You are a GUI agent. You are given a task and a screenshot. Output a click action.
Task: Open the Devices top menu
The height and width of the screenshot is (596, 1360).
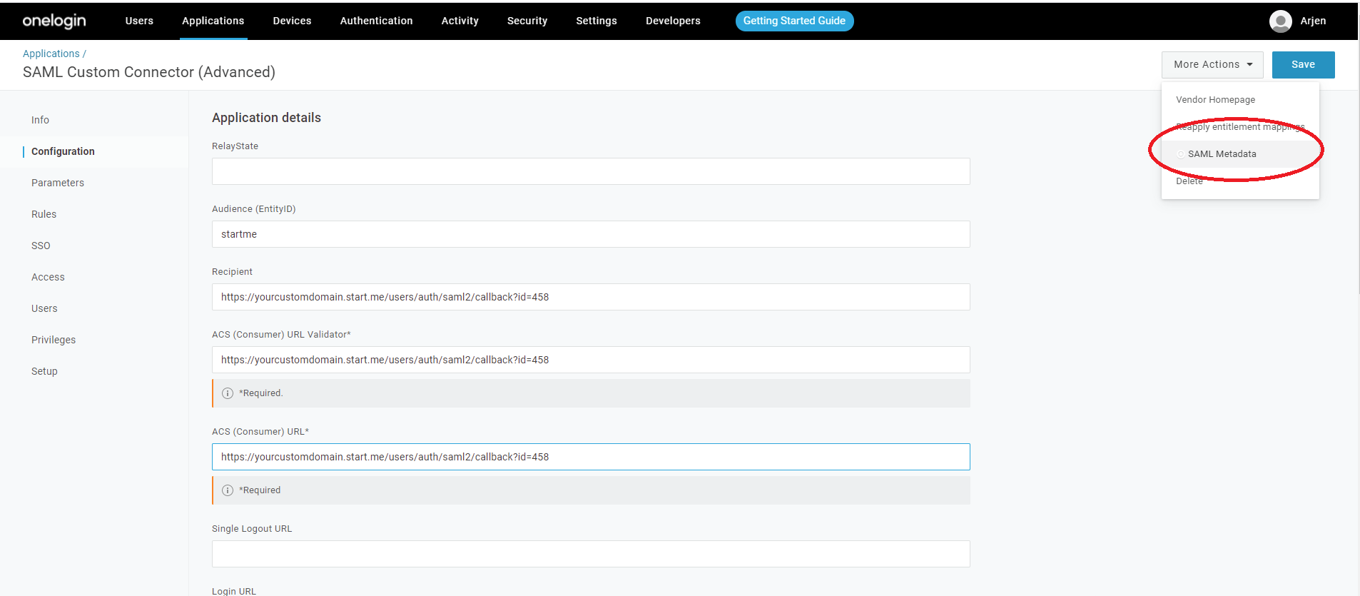[x=292, y=21]
